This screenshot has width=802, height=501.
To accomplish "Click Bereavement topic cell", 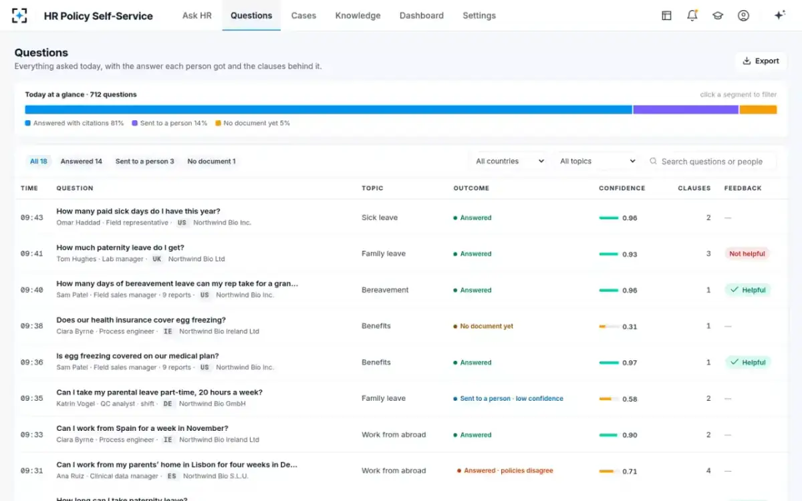I will coord(385,290).
